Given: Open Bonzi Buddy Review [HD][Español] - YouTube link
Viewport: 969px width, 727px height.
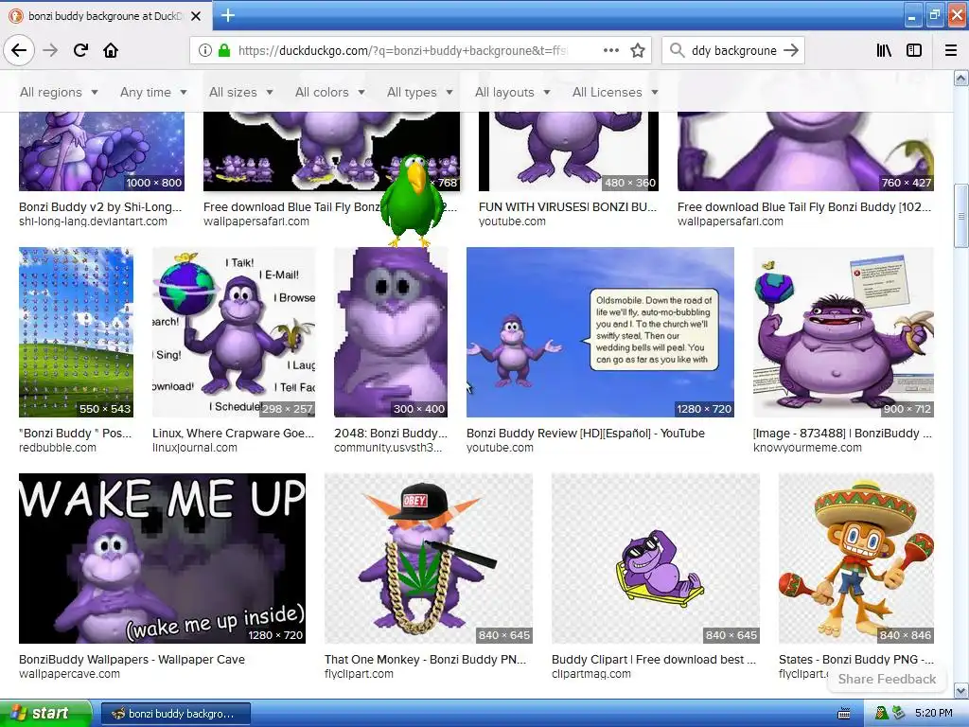Looking at the screenshot, I should coord(585,434).
